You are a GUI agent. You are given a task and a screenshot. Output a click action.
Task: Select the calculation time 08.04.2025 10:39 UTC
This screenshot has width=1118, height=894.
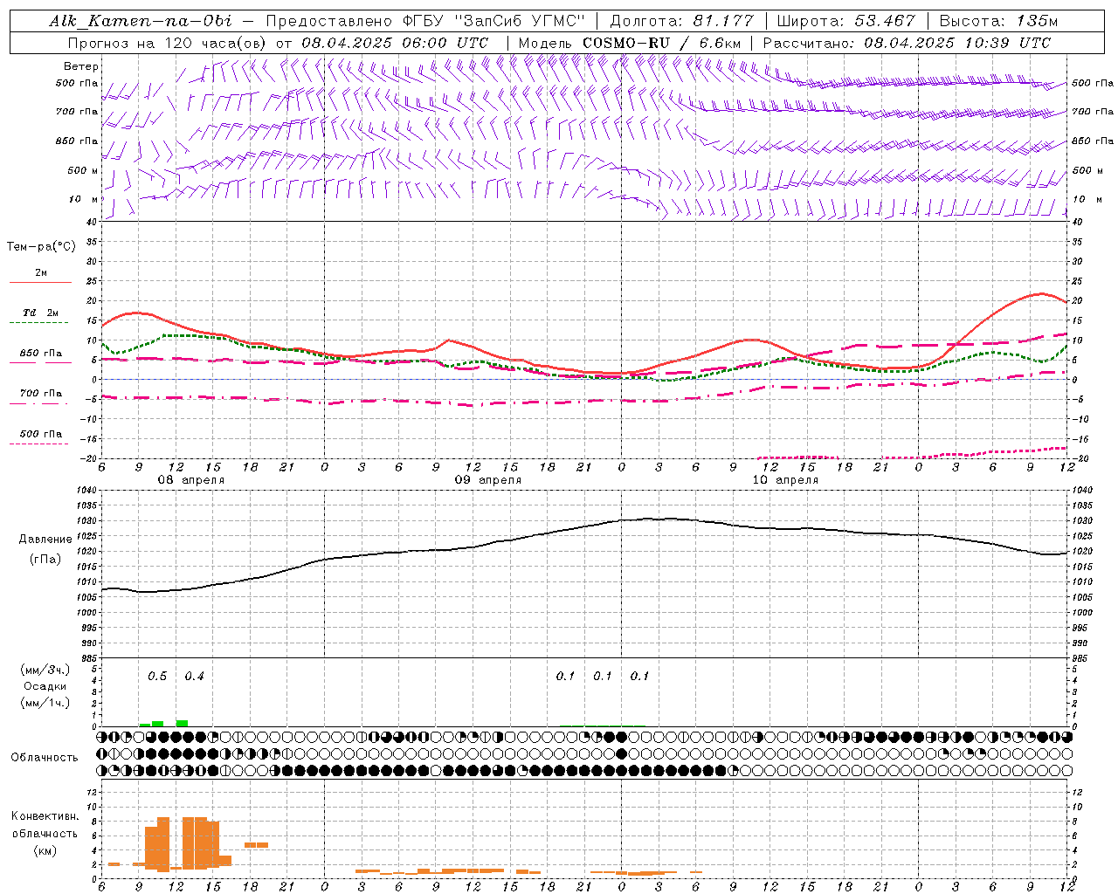click(x=958, y=43)
